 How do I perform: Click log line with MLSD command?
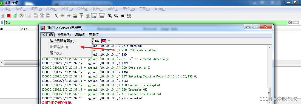click(x=85, y=81)
